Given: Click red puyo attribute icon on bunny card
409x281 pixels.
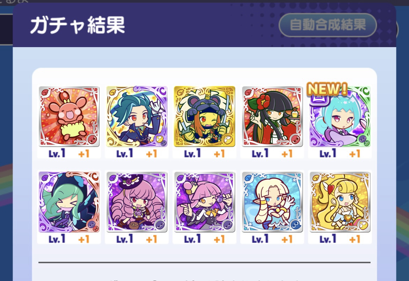Looking at the screenshot, I should 92,139.
